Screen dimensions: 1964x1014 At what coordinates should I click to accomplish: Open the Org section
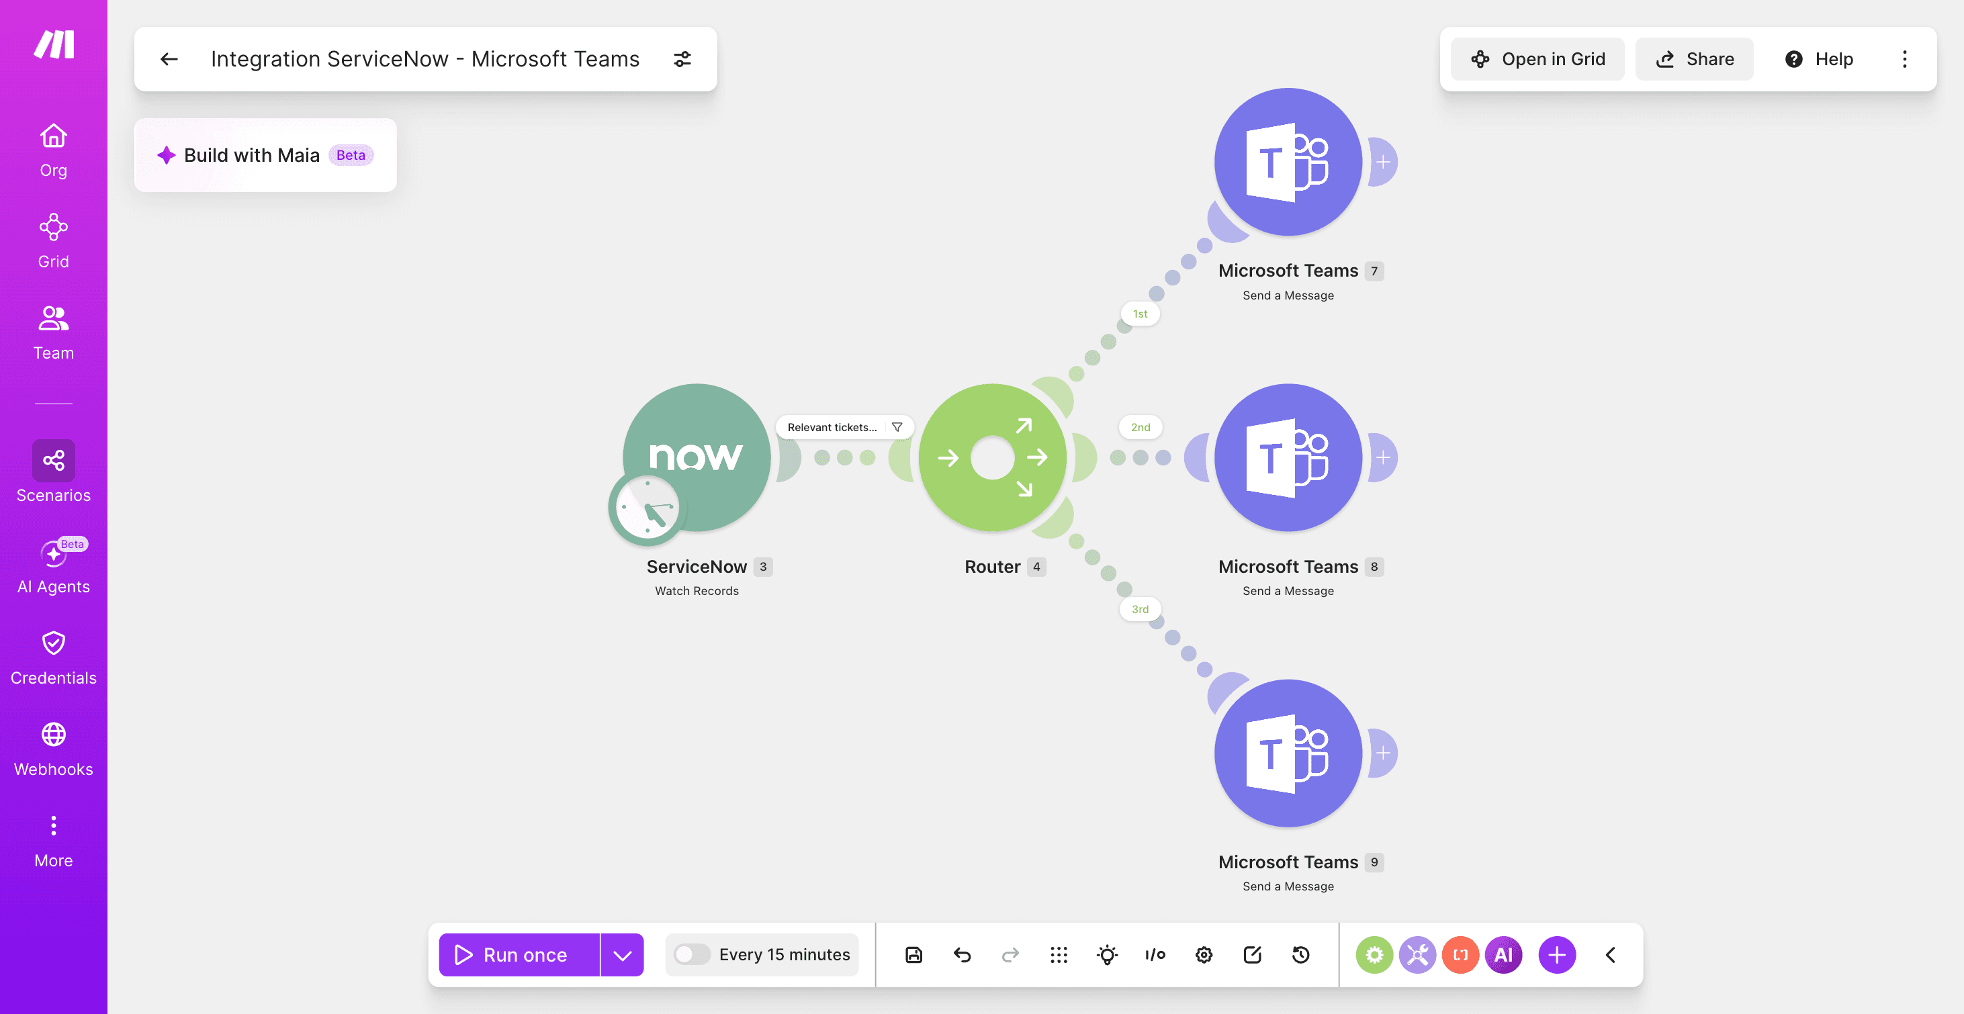pos(53,150)
